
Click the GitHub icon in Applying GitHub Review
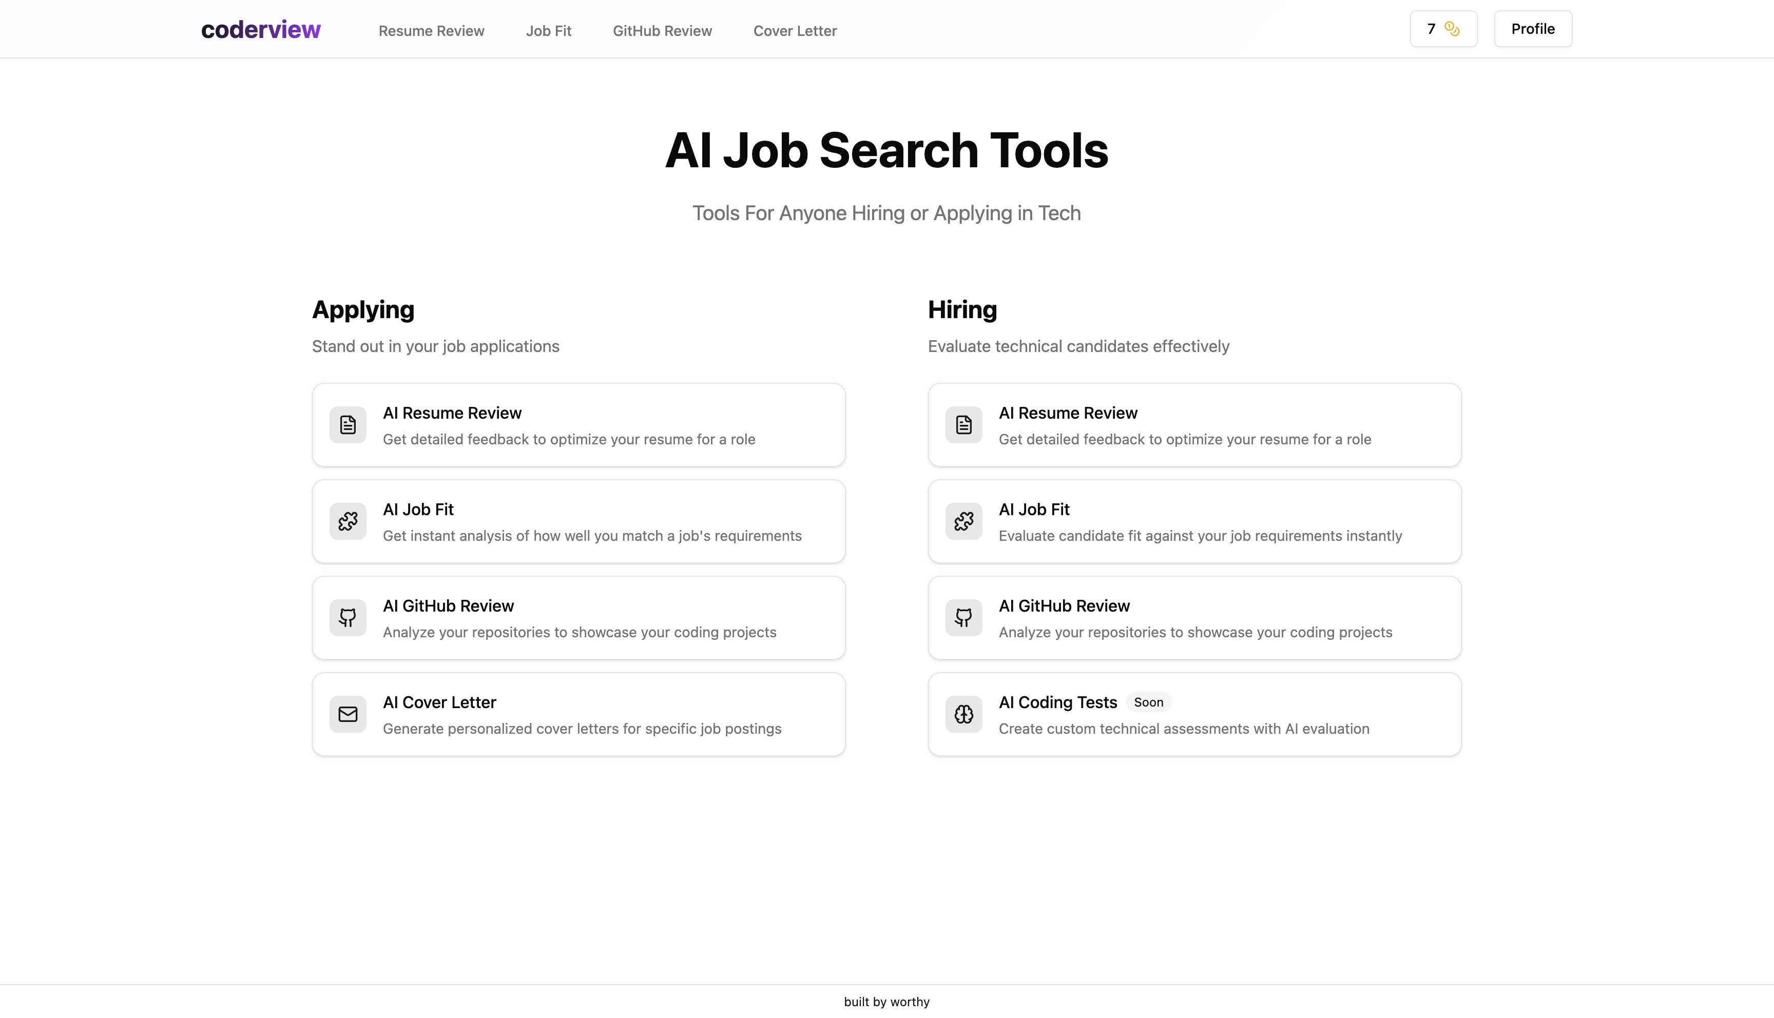pos(348,617)
